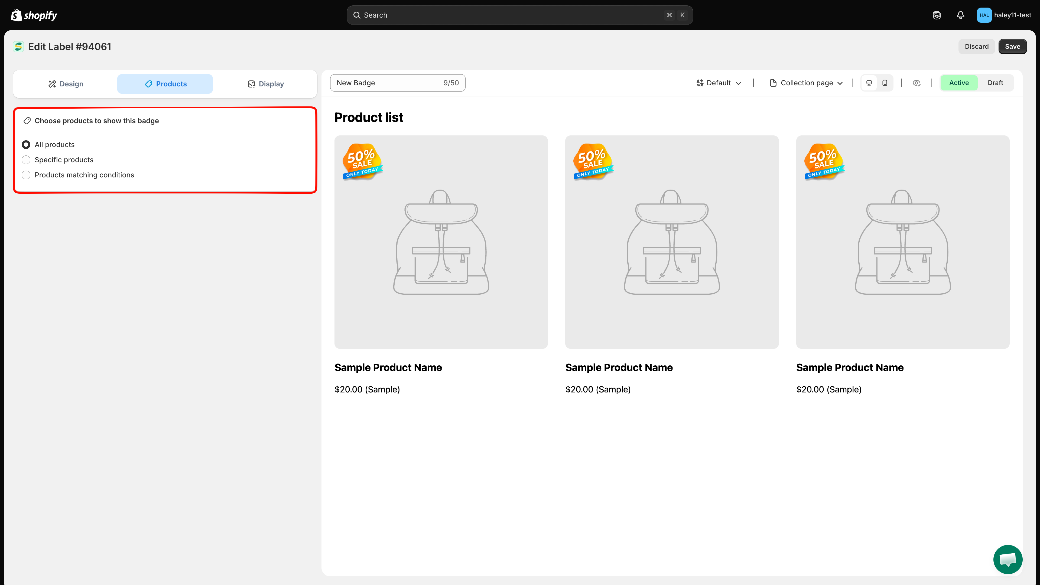Click the Edit Label #94061 title
1040x585 pixels.
69,47
